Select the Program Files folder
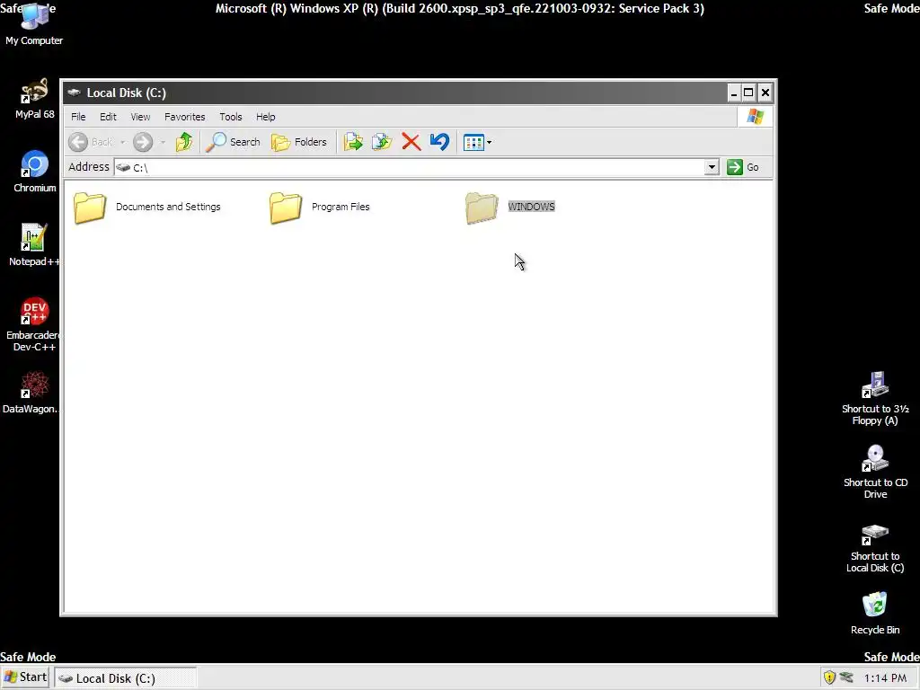920x690 pixels. 320,208
